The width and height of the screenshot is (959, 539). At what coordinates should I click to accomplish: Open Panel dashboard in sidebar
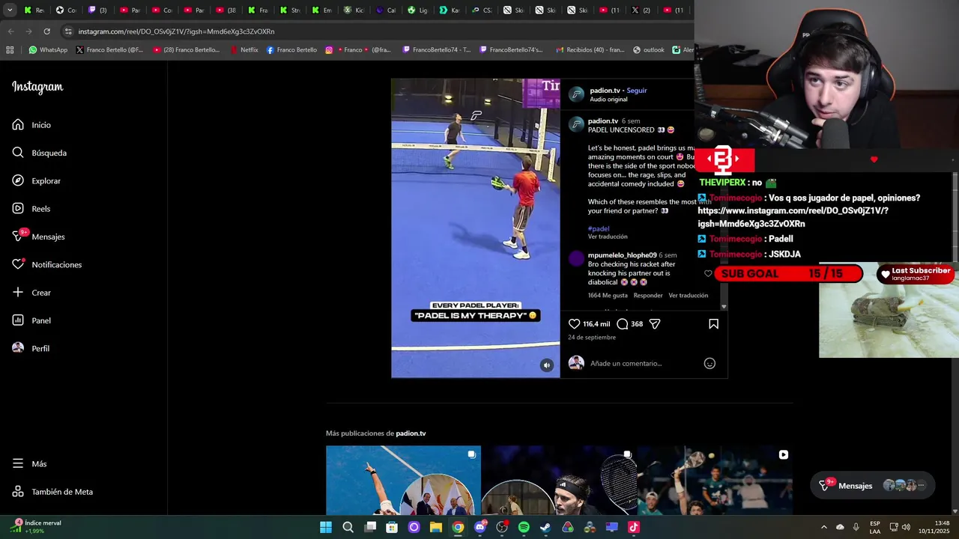(x=31, y=320)
